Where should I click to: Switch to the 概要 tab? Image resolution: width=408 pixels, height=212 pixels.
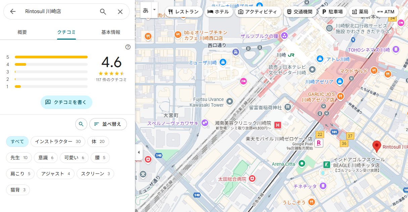click(22, 32)
